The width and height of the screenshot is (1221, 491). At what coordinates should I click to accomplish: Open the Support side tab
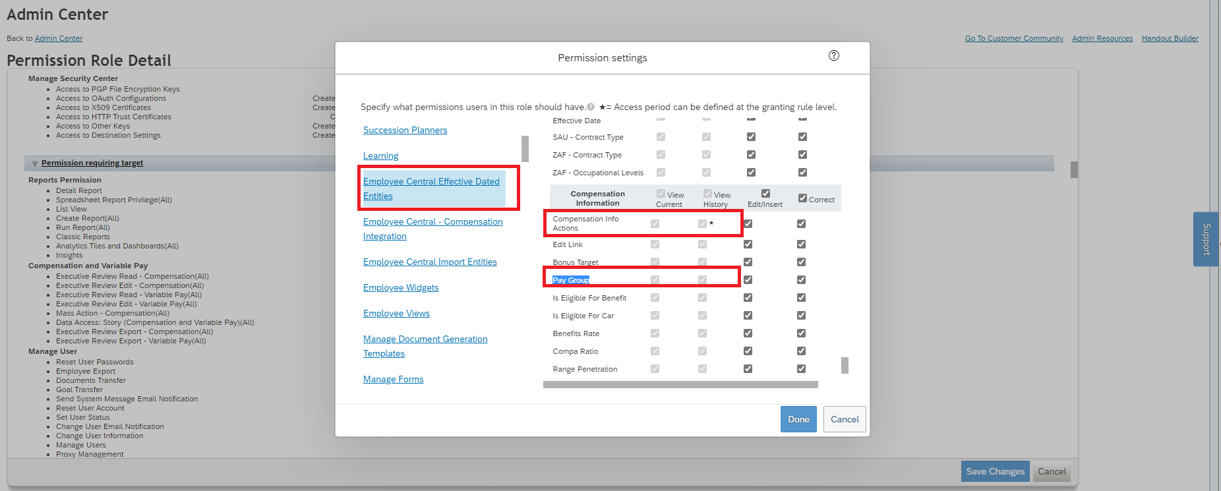pyautogui.click(x=1206, y=239)
